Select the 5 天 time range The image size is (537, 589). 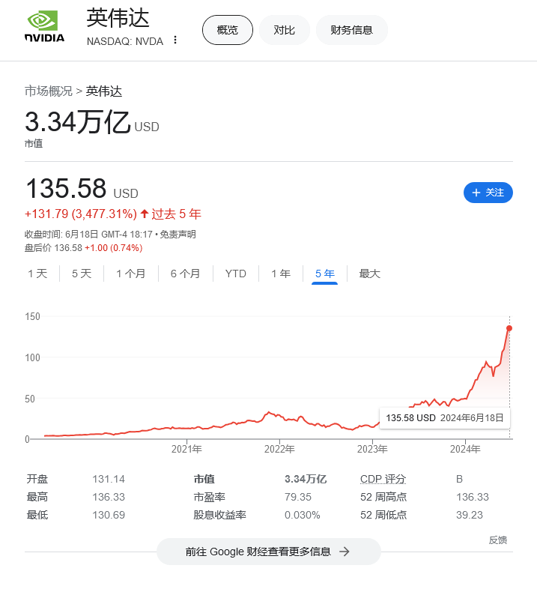click(82, 274)
